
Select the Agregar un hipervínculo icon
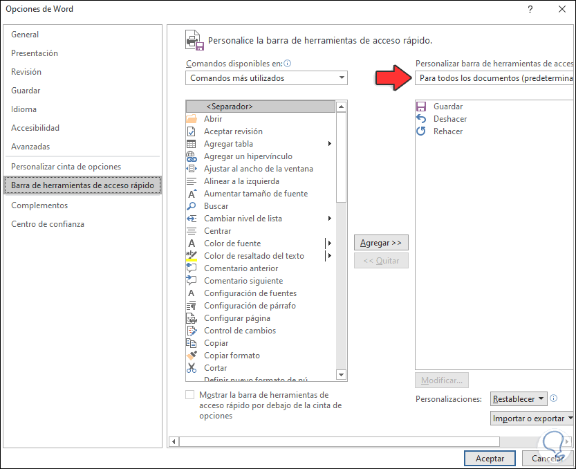coord(192,156)
